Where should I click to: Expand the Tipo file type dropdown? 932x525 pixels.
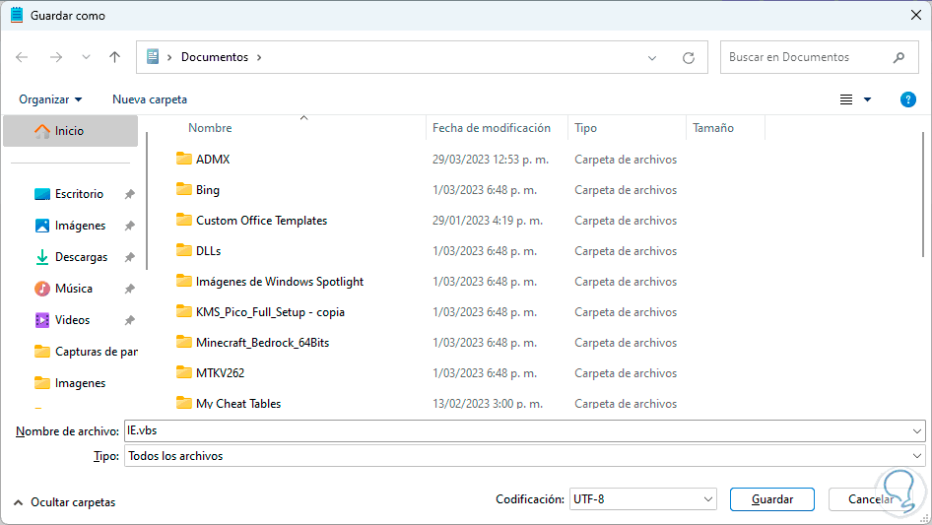pyautogui.click(x=917, y=456)
